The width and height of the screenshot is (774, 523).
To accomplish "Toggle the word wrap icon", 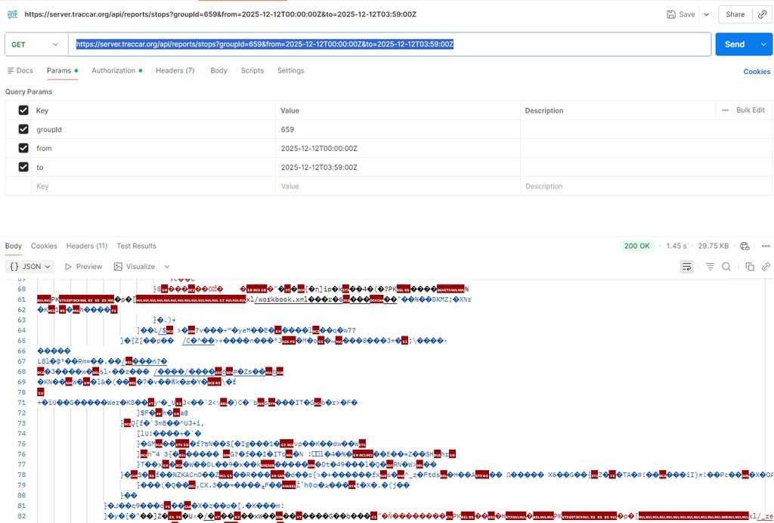I will tap(686, 267).
